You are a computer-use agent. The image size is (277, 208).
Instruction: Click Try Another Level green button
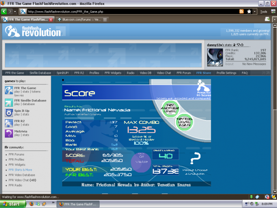(170, 108)
